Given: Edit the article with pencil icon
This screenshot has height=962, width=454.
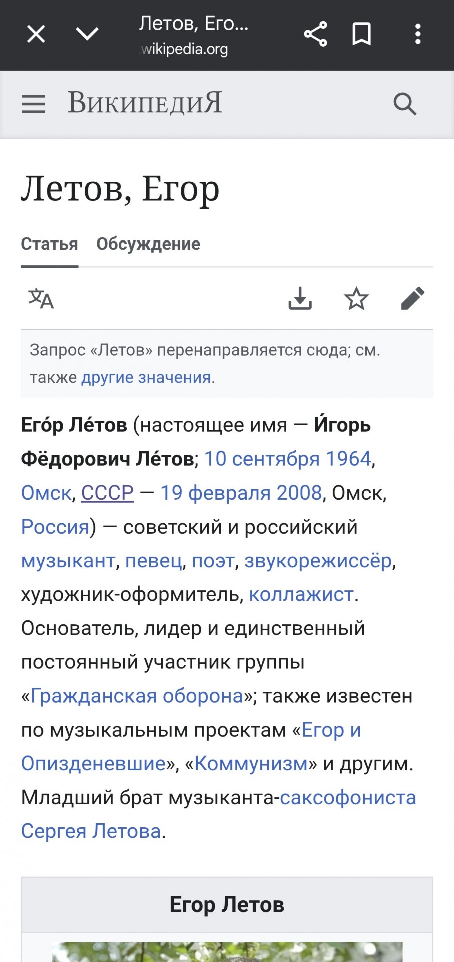Looking at the screenshot, I should [413, 299].
